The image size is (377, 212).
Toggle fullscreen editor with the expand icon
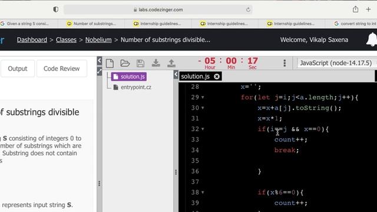(x=100, y=71)
